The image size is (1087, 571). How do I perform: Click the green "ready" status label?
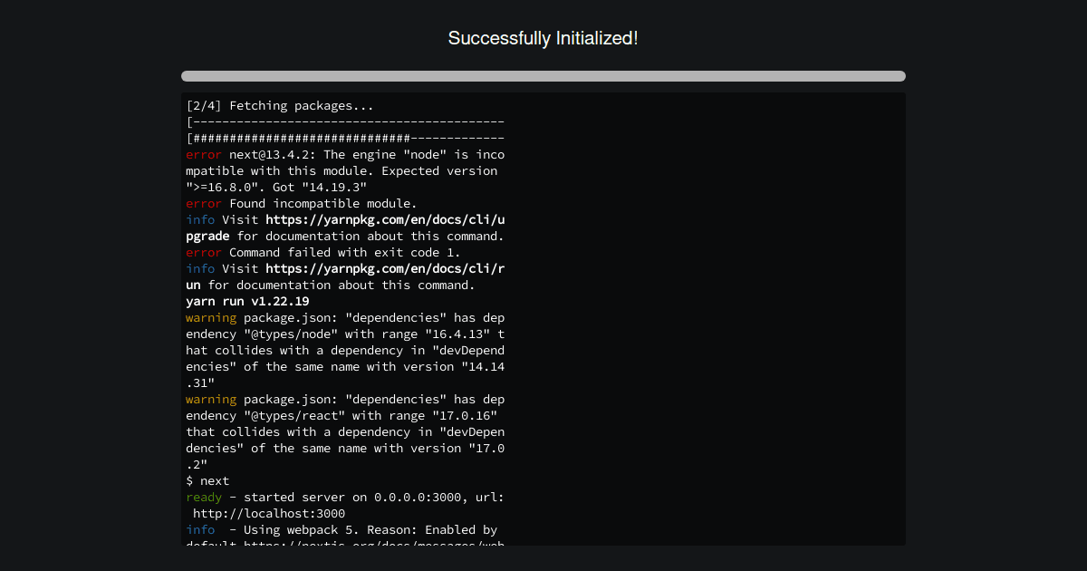pos(204,498)
